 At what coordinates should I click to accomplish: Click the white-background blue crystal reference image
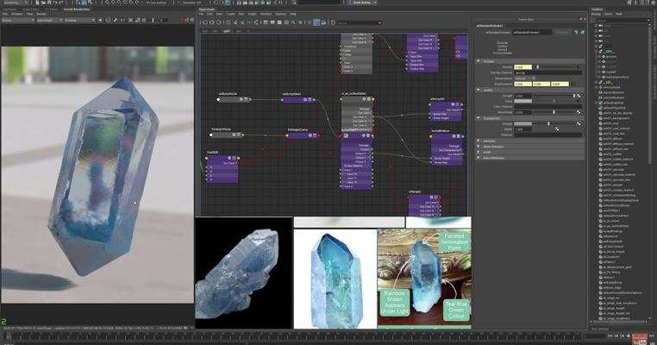tap(335, 279)
